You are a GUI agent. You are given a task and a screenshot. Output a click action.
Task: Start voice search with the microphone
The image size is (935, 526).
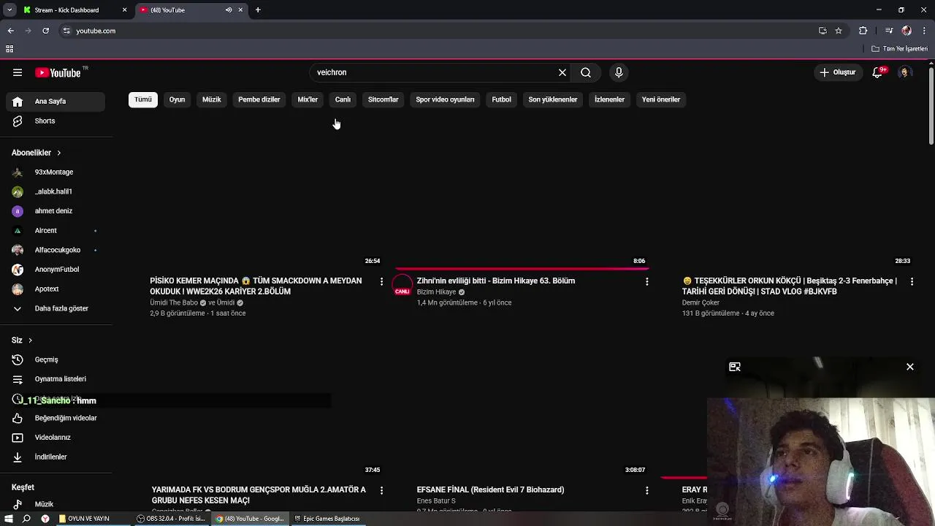click(x=619, y=72)
